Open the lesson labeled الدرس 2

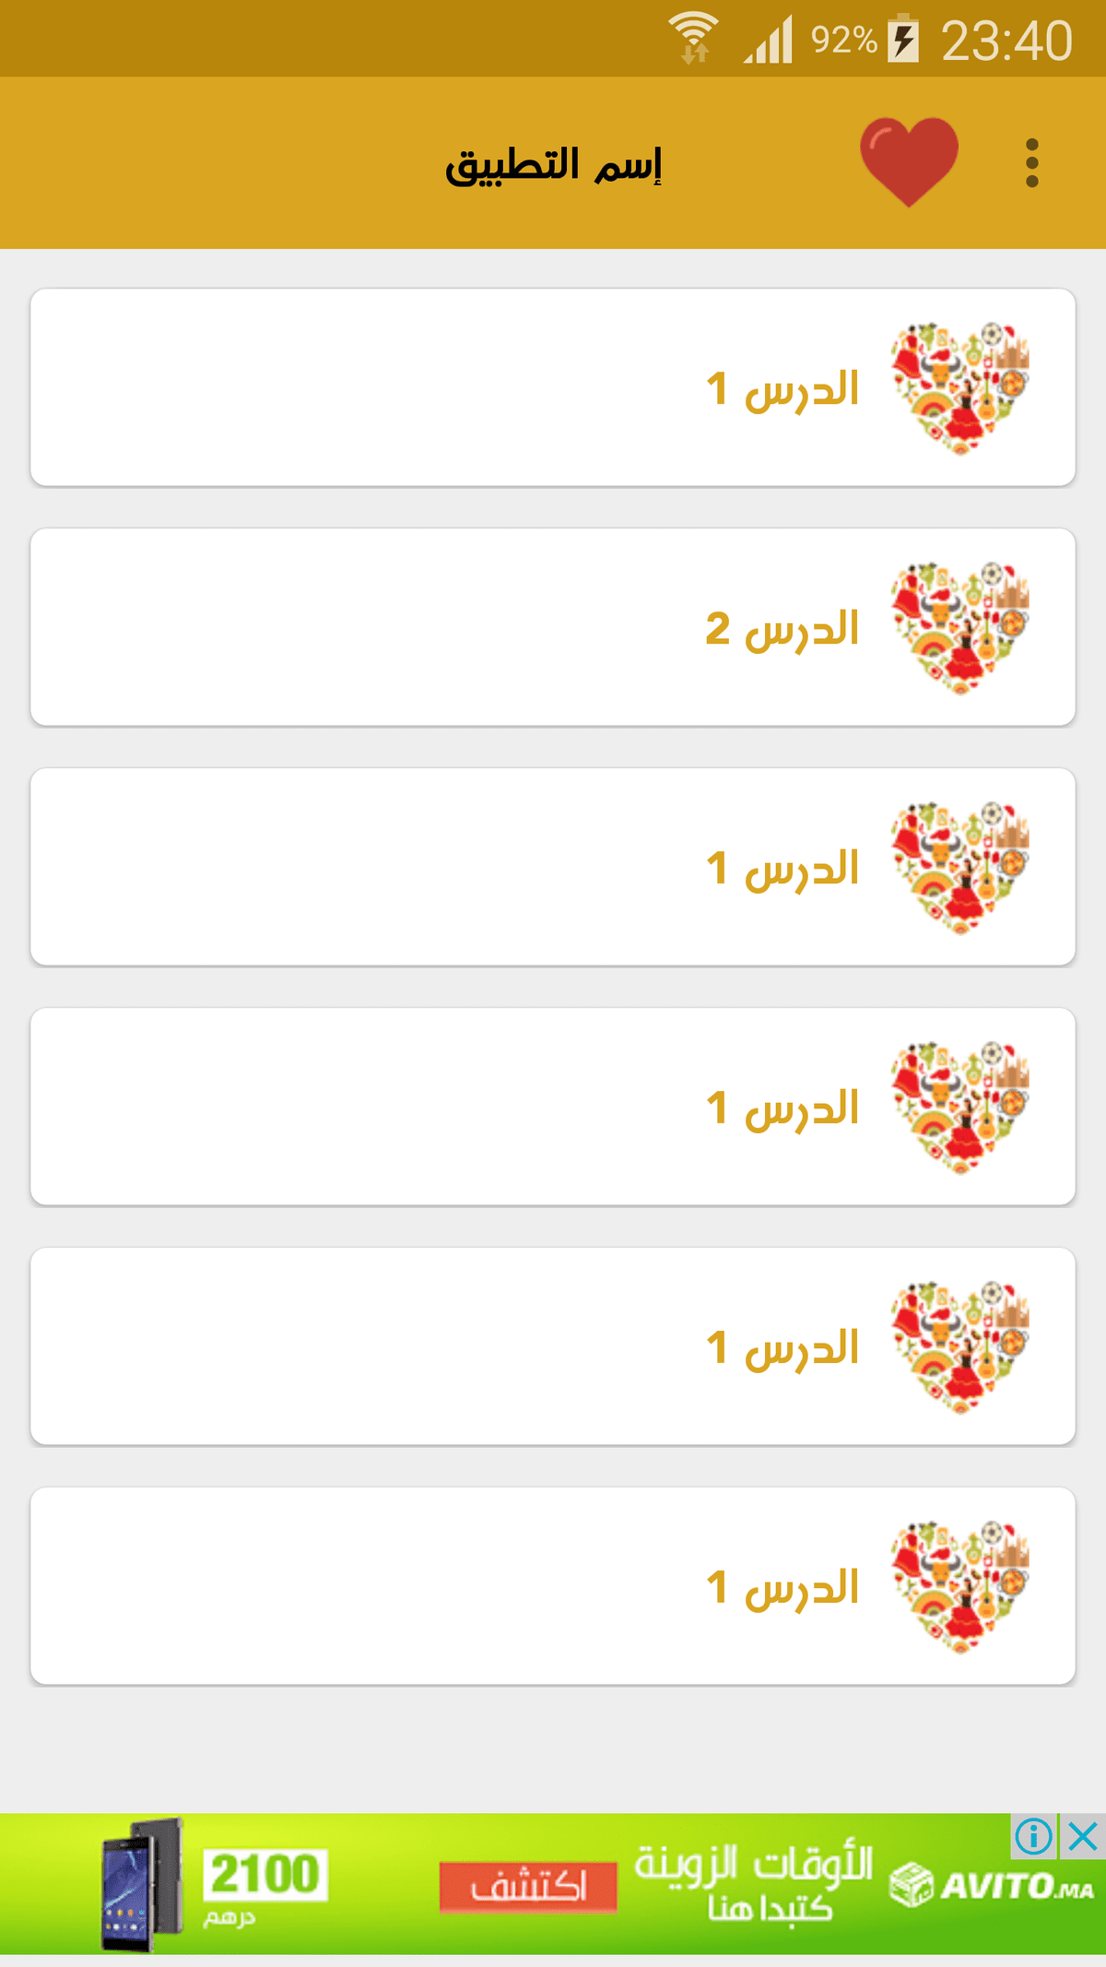782,629
